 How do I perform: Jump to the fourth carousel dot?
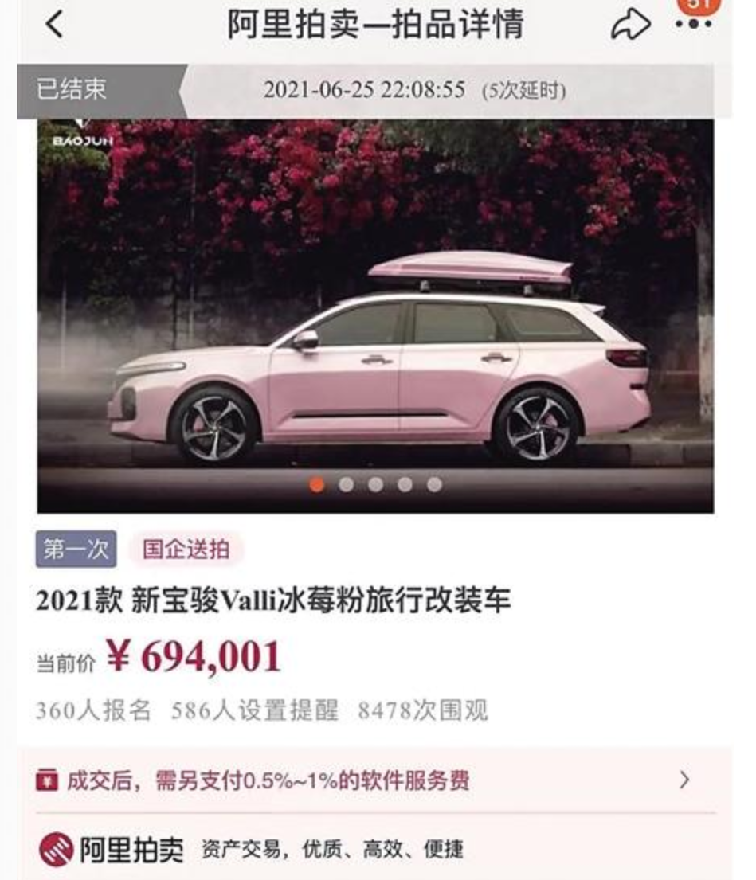(x=405, y=484)
